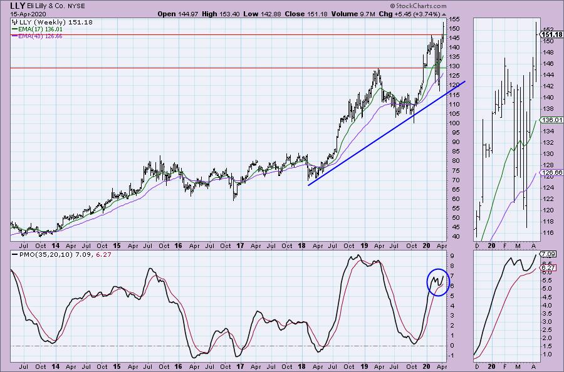Click the High 153.40 value
This screenshot has height=372, width=564.
tap(221, 14)
